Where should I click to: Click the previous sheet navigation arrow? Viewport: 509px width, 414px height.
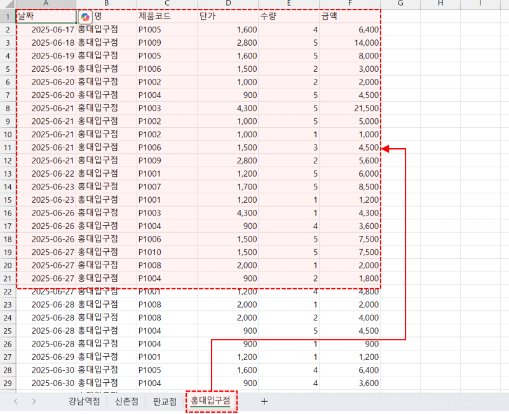[16, 401]
